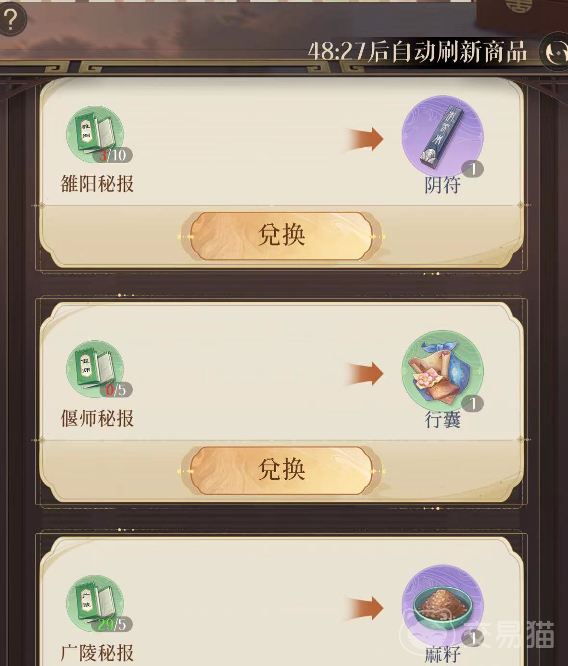Click the auto-refresh countdown text

[417, 51]
